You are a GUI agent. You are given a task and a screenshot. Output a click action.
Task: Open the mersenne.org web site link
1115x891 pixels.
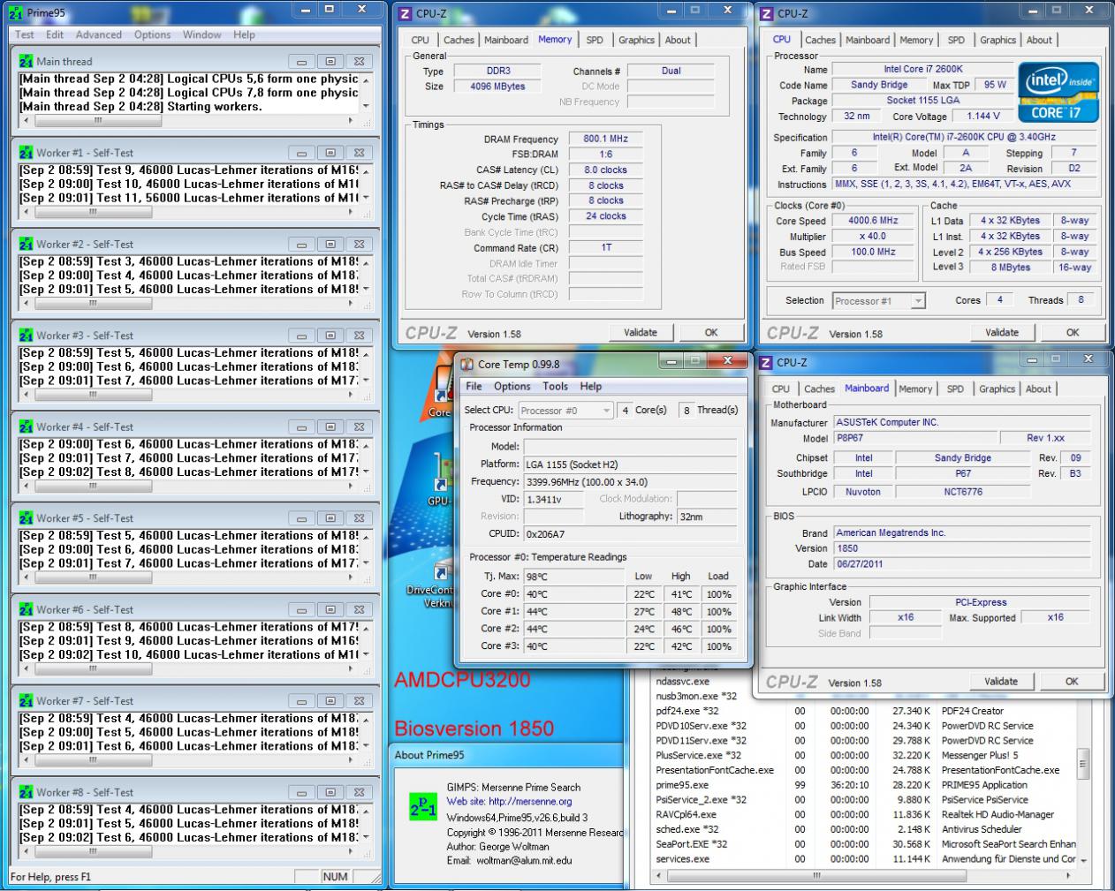coord(530,802)
